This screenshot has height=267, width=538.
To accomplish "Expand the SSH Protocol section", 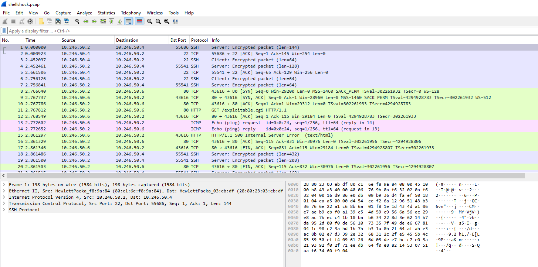I will (x=4, y=210).
